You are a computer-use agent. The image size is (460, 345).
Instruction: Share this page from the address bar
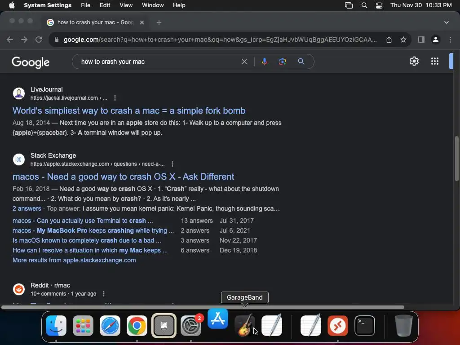(x=389, y=40)
